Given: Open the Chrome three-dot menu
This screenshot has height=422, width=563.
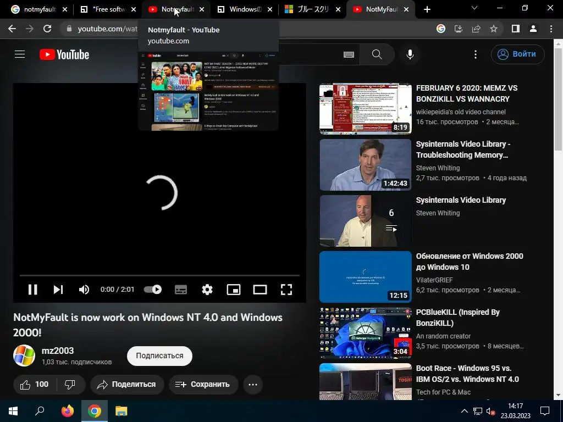Looking at the screenshot, I should [x=551, y=29].
